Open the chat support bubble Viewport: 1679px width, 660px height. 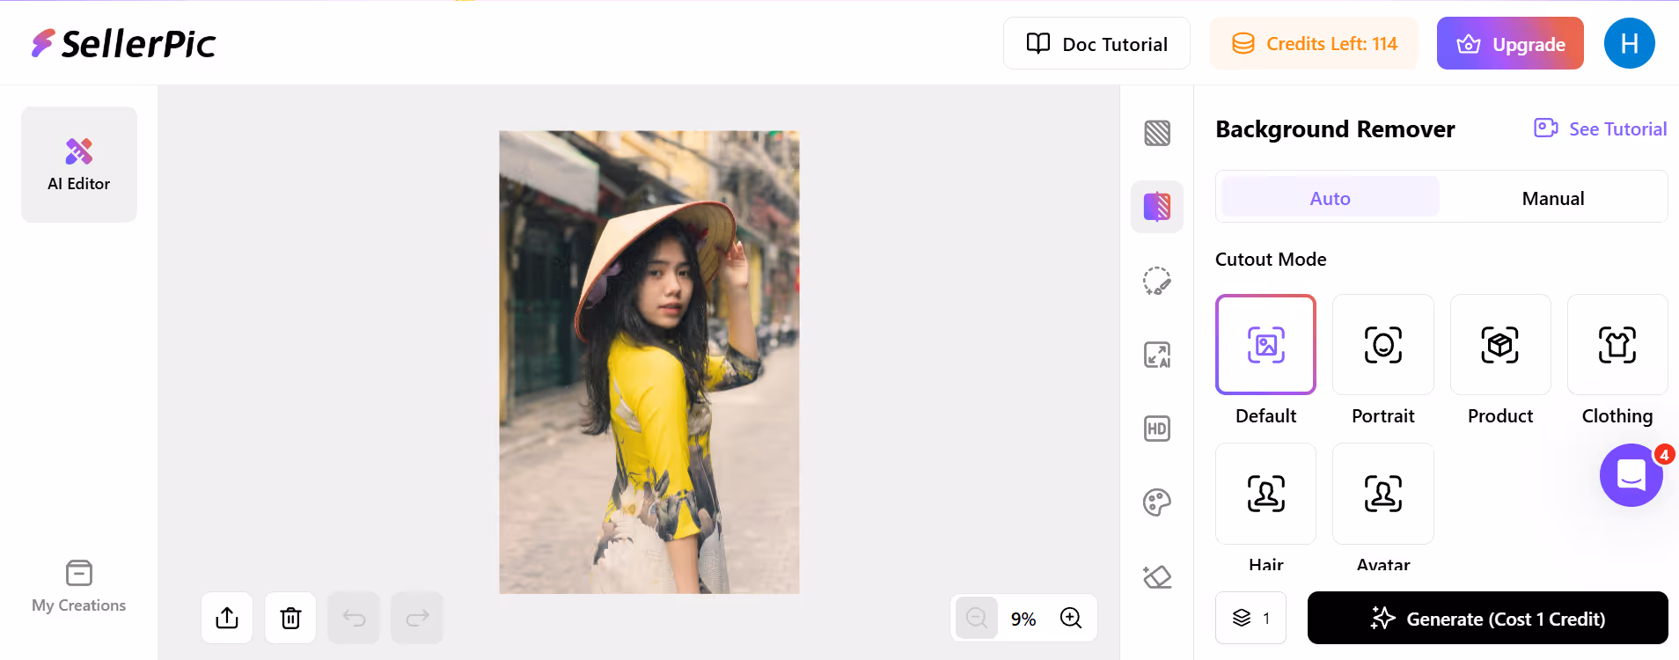1631,475
